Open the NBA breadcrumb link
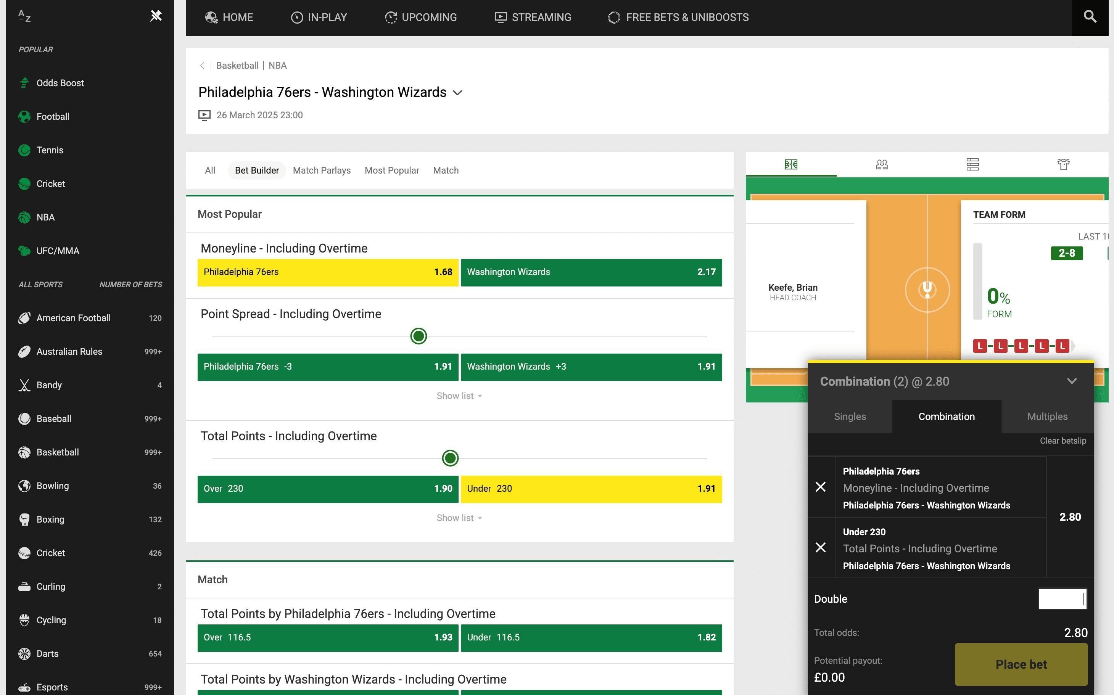The height and width of the screenshot is (695, 1114). pos(278,66)
